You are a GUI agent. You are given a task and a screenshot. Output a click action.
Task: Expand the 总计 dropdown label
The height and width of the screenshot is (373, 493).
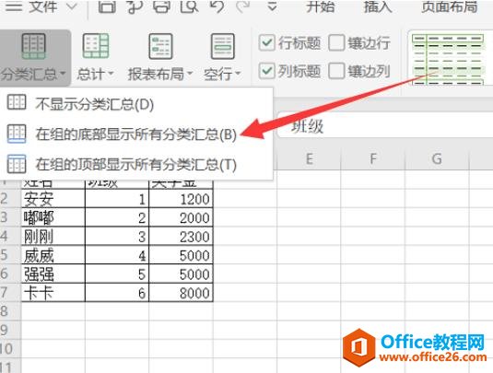coord(95,75)
